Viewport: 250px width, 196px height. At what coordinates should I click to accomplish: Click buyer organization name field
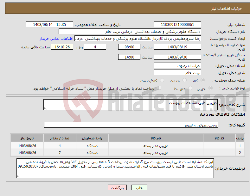130,32
